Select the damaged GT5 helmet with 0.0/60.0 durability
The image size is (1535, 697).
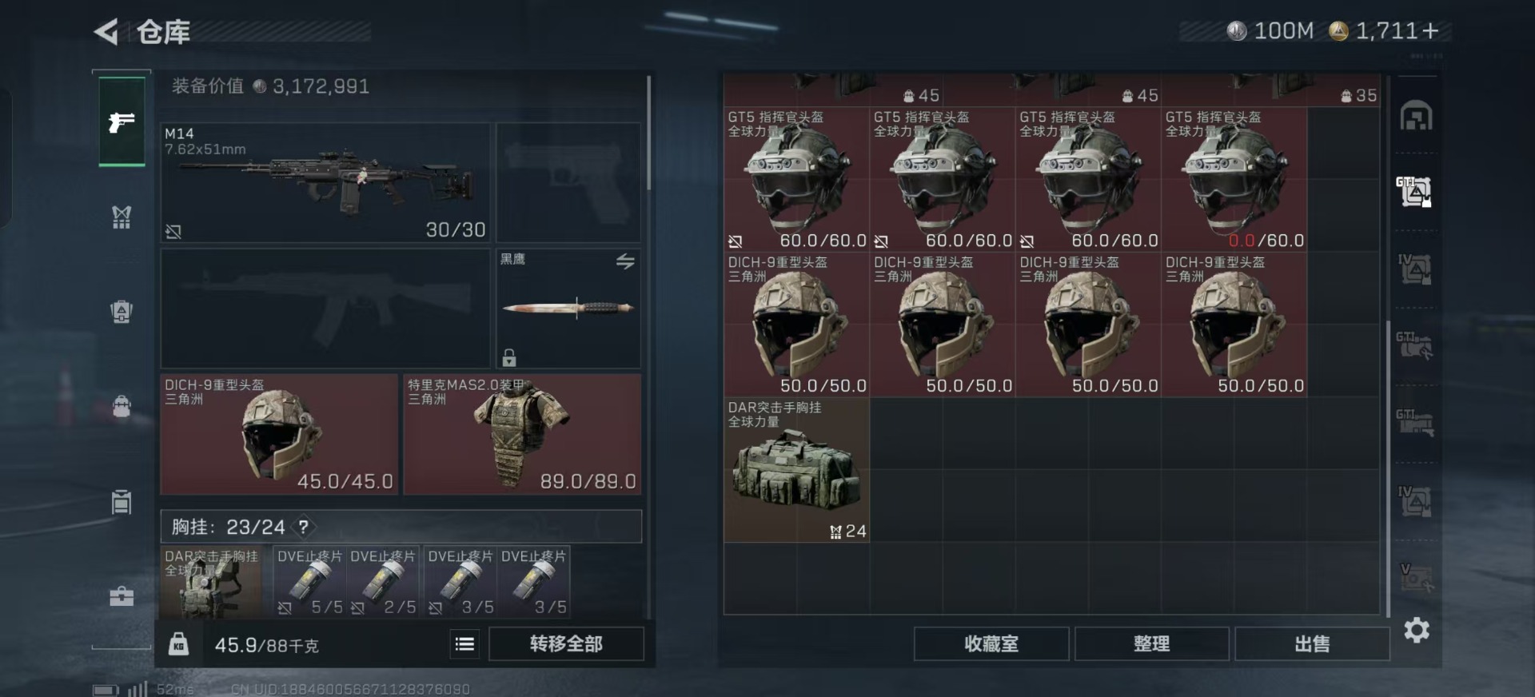[x=1234, y=180]
